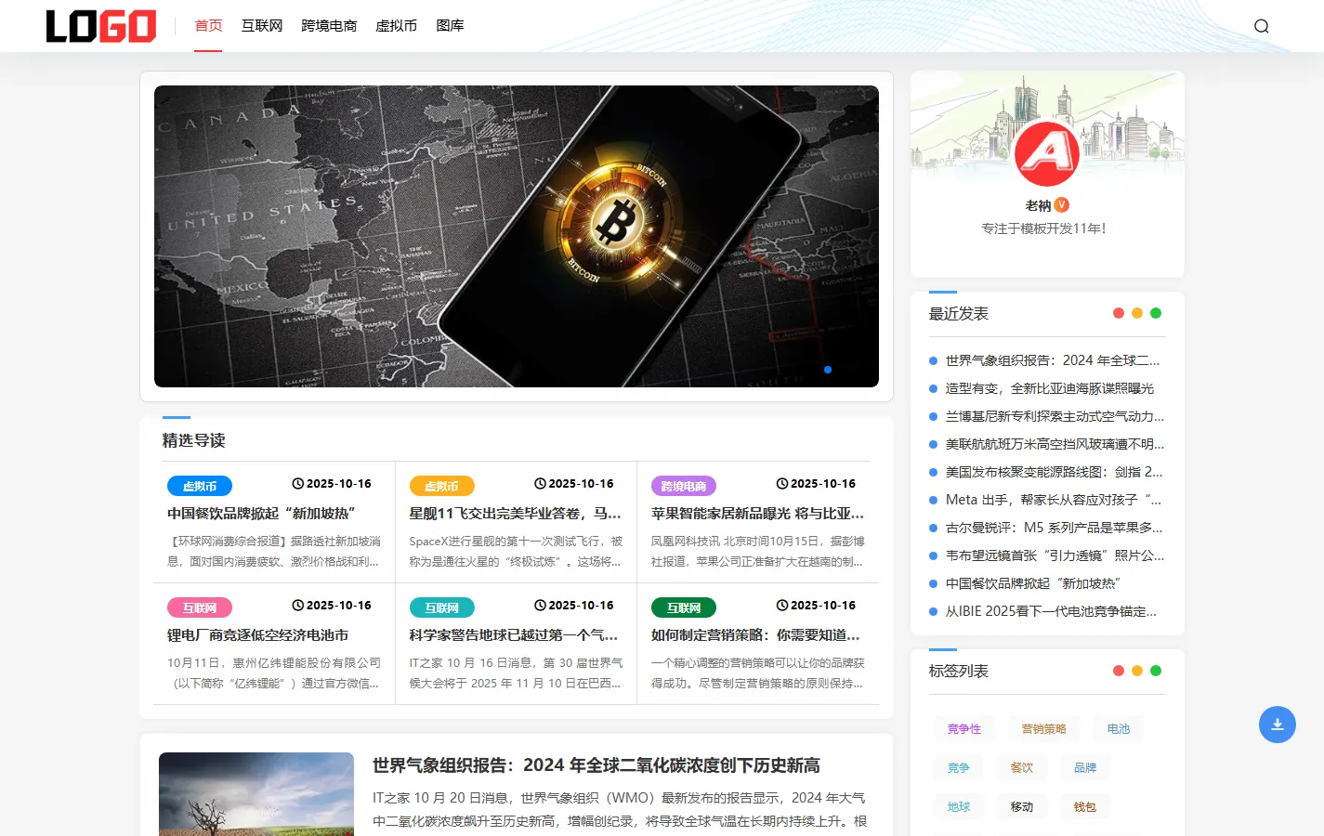Open the 虚拟币 item in the top navigation
Image resolution: width=1324 pixels, height=836 pixels.
click(x=396, y=26)
